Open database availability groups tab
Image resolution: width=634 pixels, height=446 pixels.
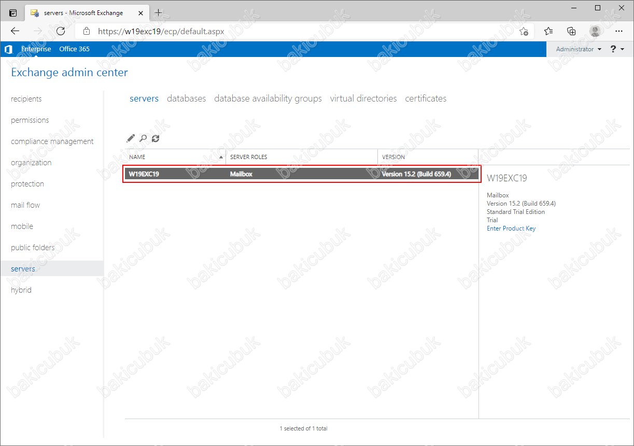pos(268,98)
